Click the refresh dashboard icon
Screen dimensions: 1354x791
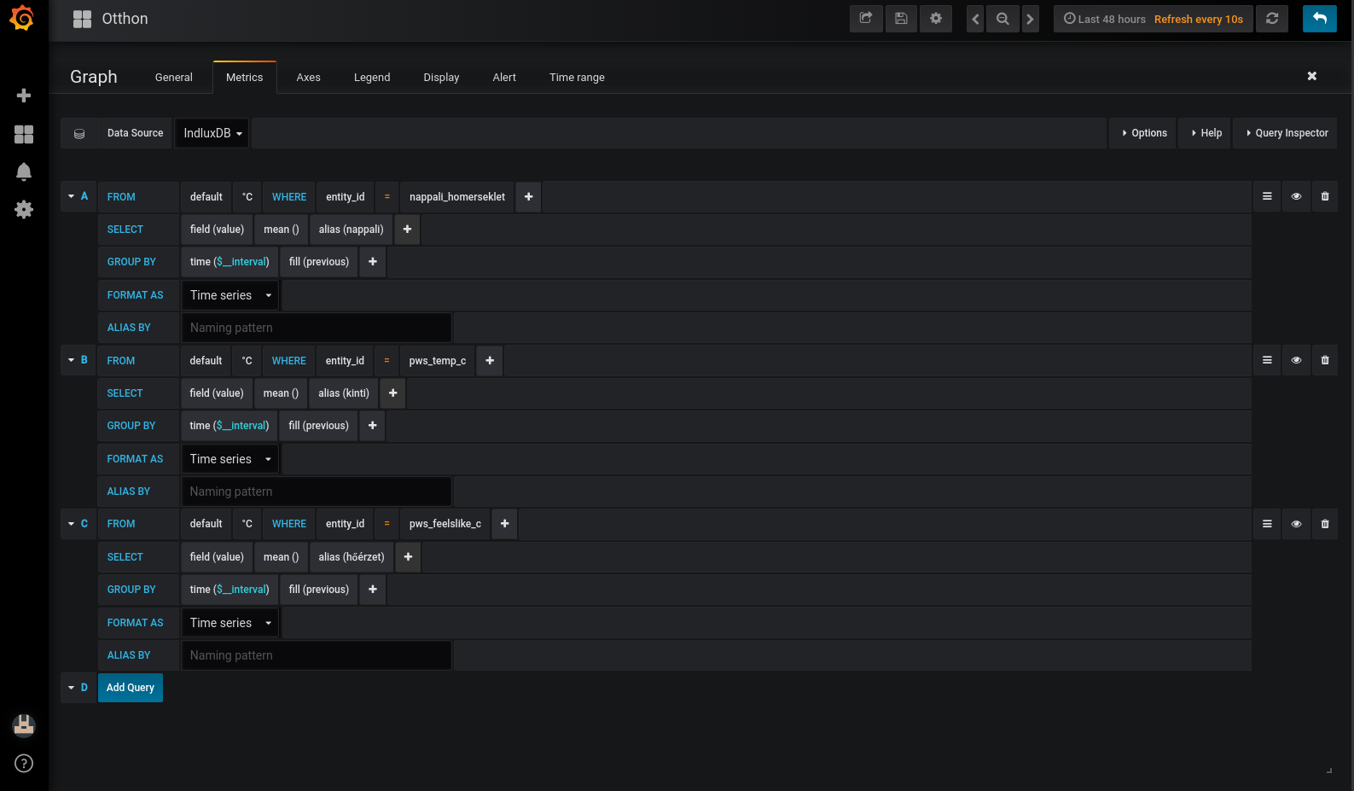click(1271, 19)
